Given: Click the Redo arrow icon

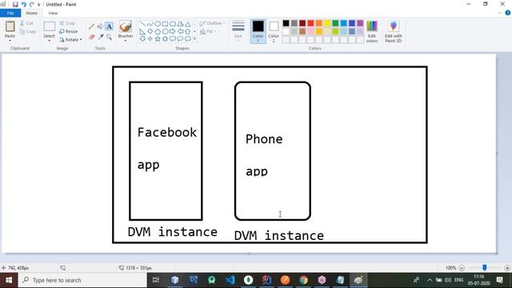Looking at the screenshot, I should pyautogui.click(x=32, y=4).
